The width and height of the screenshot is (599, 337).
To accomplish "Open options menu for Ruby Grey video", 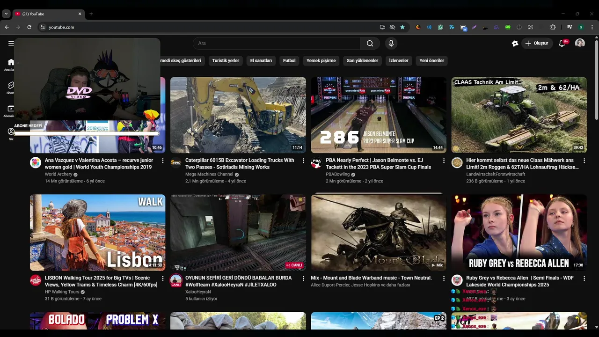I will pyautogui.click(x=584, y=278).
